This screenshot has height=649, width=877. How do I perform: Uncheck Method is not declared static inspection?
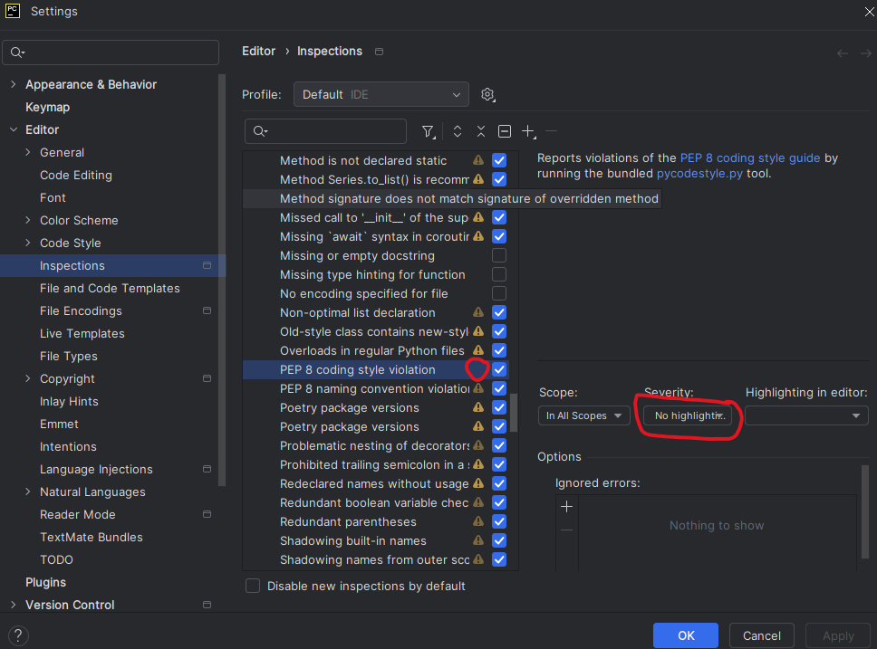pos(499,160)
